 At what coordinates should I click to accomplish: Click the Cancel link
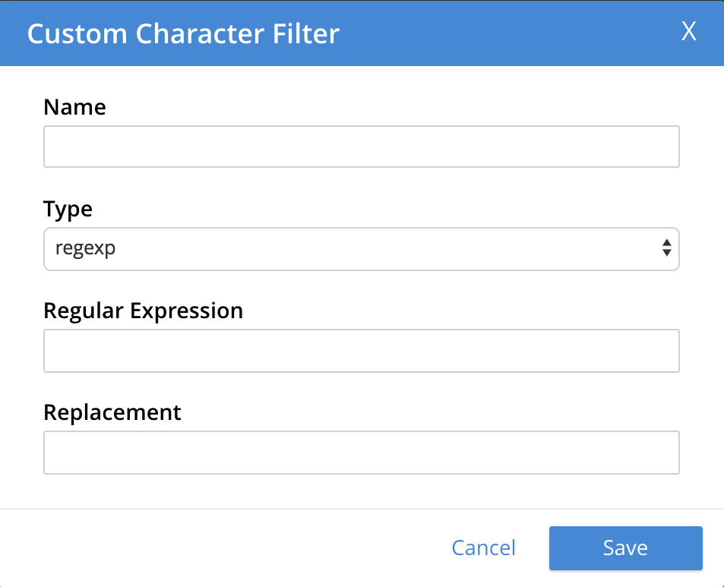[483, 548]
